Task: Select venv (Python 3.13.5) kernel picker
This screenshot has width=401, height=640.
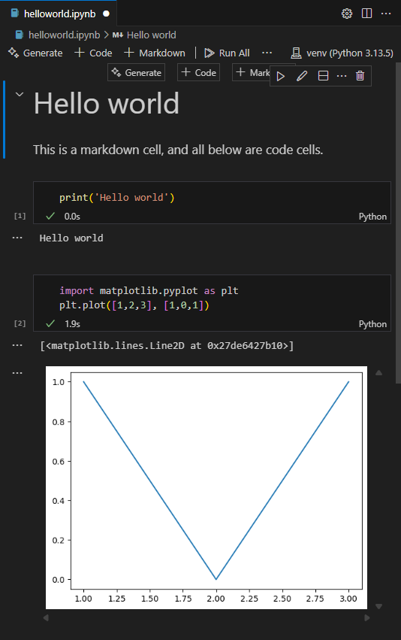Action: 342,53
